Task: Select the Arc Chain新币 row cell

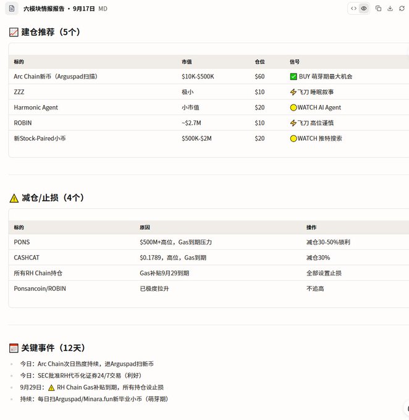Action: 56,77
